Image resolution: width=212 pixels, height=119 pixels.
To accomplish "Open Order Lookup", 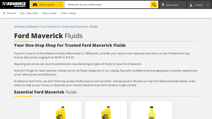I will coord(68,13).
